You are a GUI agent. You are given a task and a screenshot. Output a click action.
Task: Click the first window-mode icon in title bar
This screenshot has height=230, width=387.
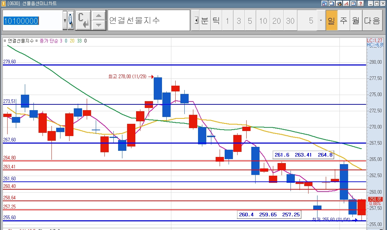[x=324, y=4]
